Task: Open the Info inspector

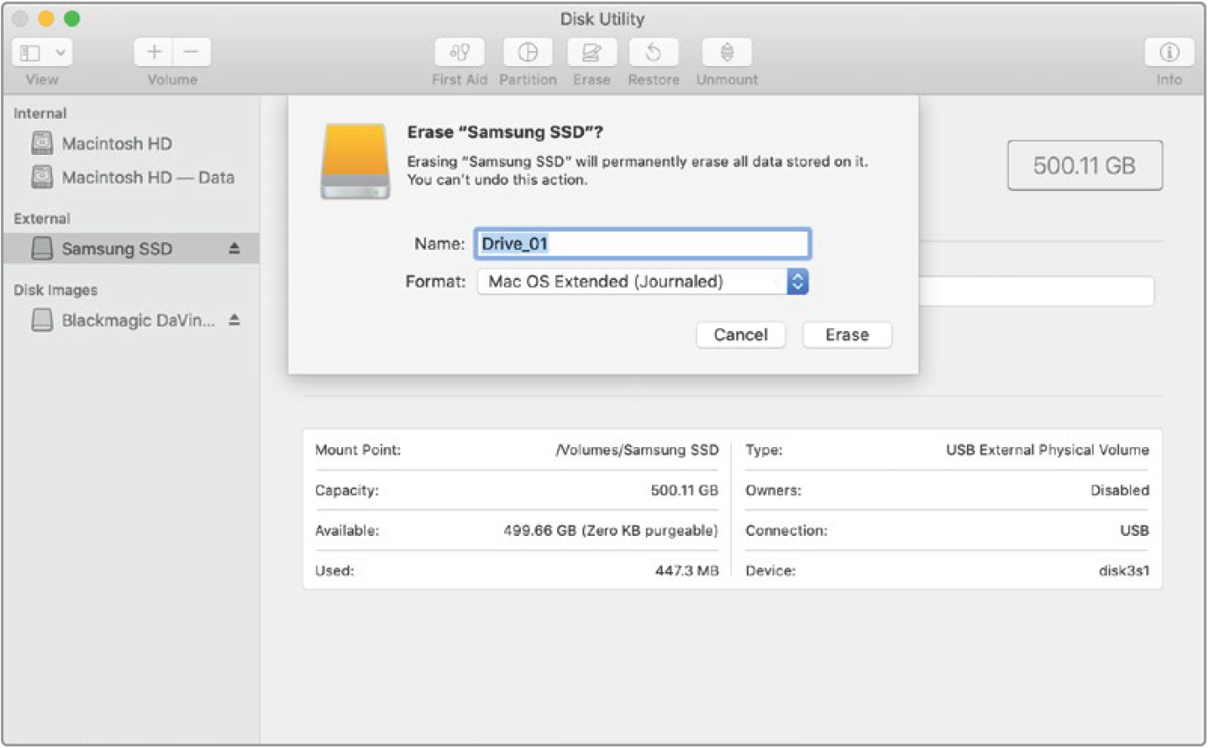Action: pos(1169,53)
